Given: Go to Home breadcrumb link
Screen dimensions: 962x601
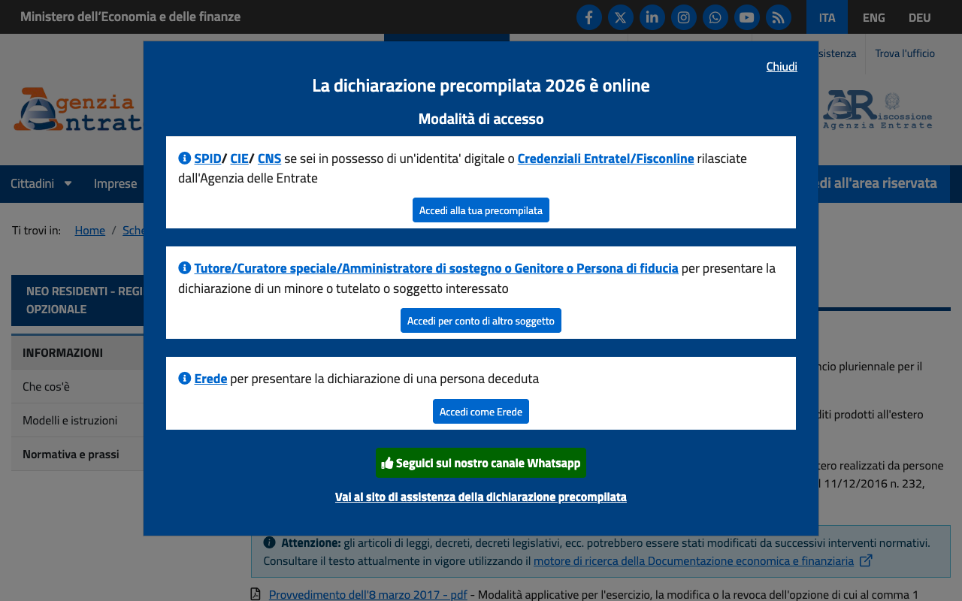Looking at the screenshot, I should point(90,230).
